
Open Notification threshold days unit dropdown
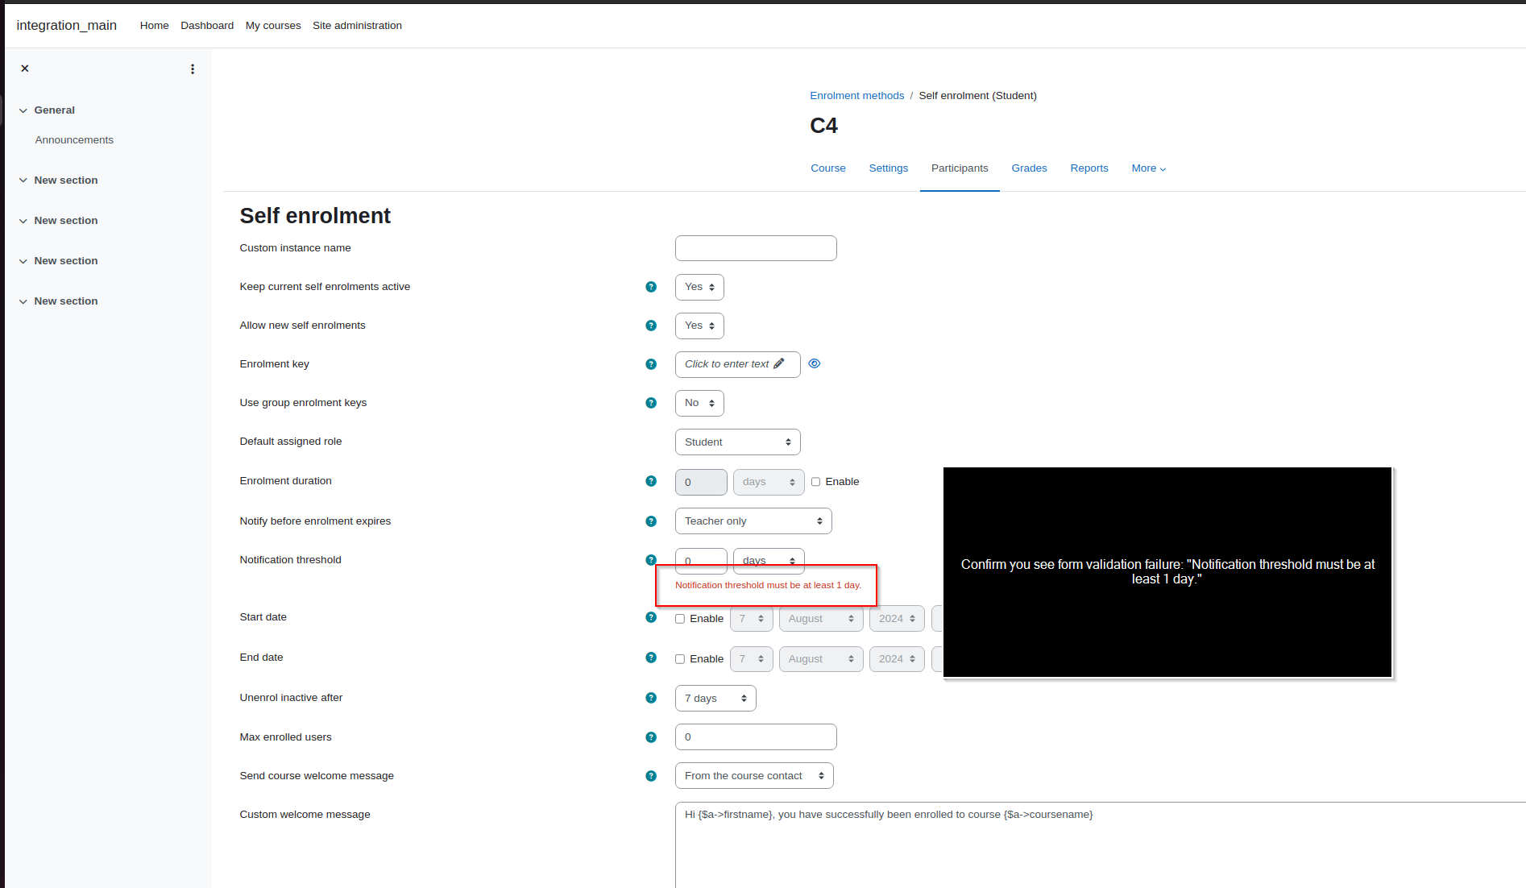(x=769, y=560)
